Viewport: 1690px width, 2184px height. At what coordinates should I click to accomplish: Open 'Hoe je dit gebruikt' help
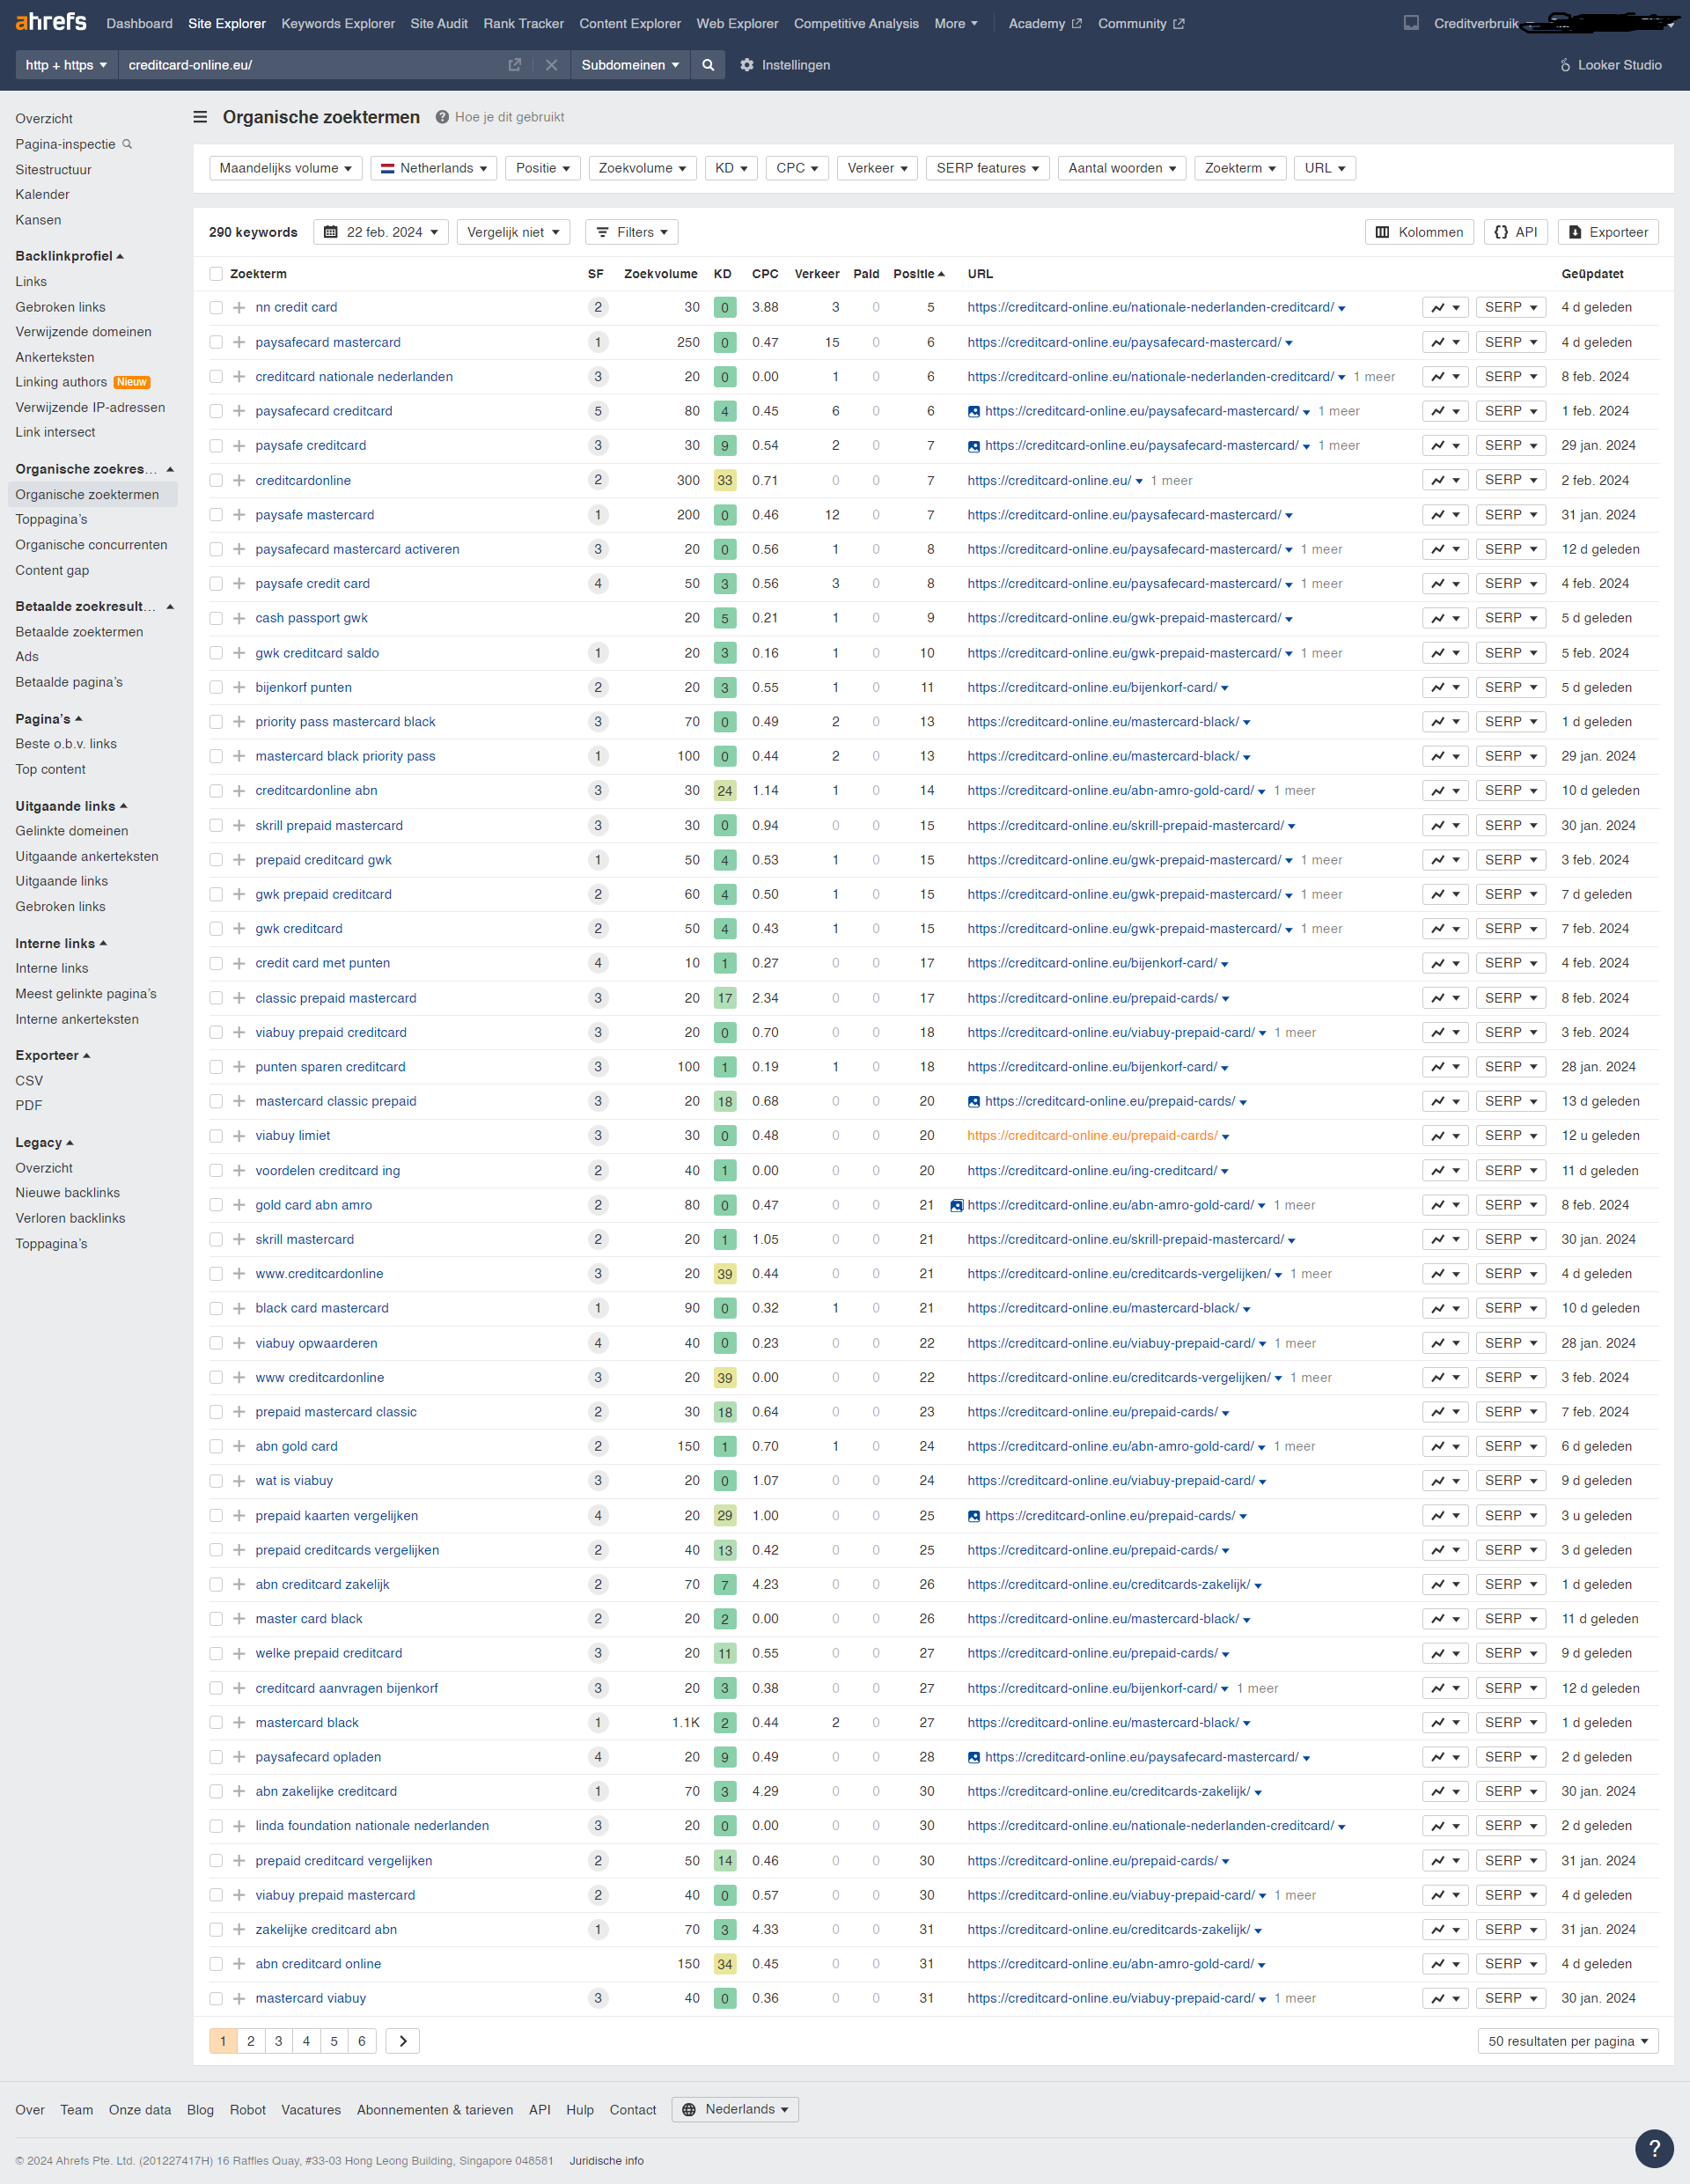500,117
